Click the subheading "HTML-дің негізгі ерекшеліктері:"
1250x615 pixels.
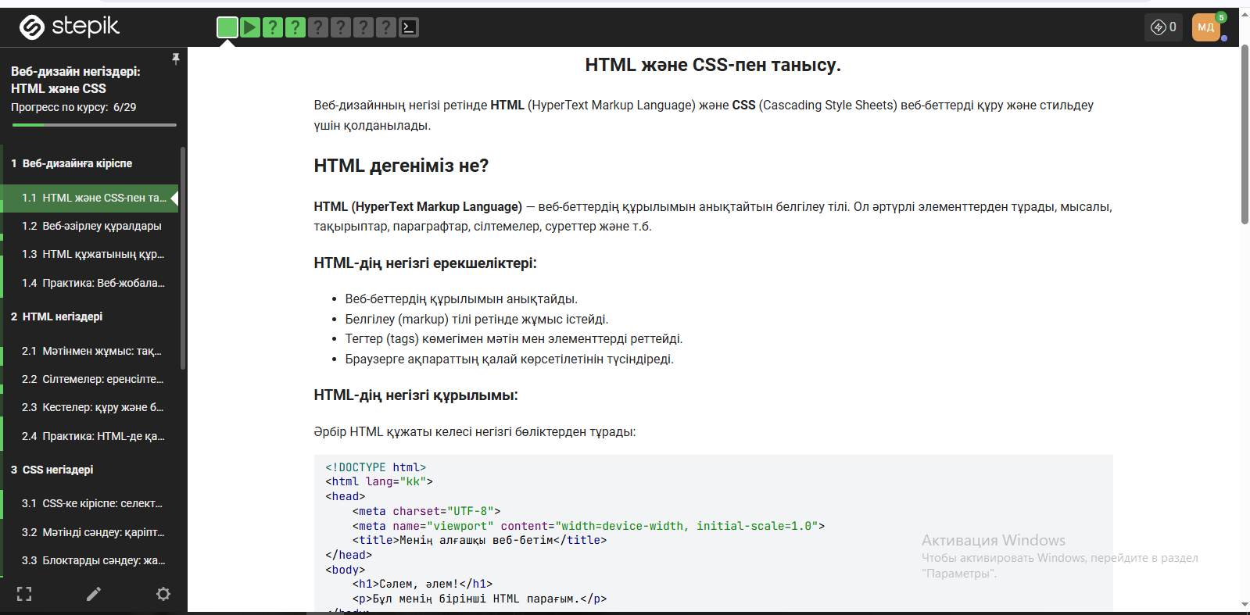425,263
